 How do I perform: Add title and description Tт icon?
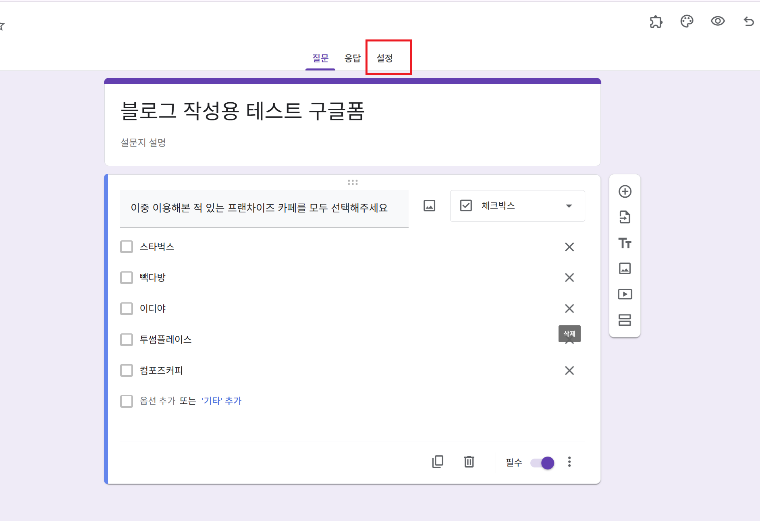[x=625, y=243]
